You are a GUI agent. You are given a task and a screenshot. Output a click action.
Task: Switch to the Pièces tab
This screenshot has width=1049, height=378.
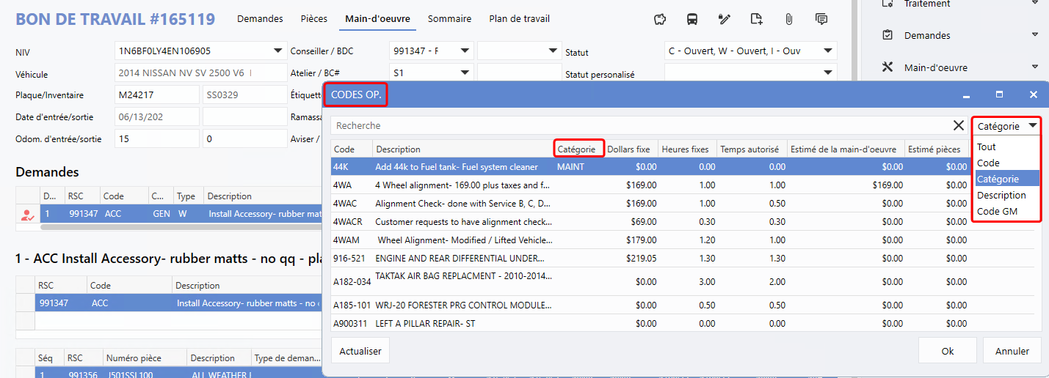[x=314, y=19]
